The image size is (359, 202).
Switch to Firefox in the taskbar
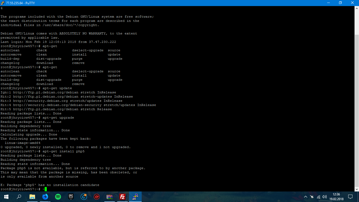45,197
